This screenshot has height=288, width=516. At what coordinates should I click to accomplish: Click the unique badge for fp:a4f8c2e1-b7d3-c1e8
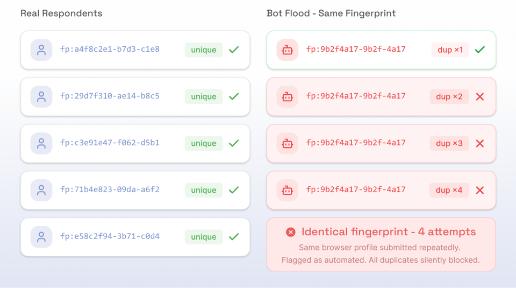click(x=204, y=50)
